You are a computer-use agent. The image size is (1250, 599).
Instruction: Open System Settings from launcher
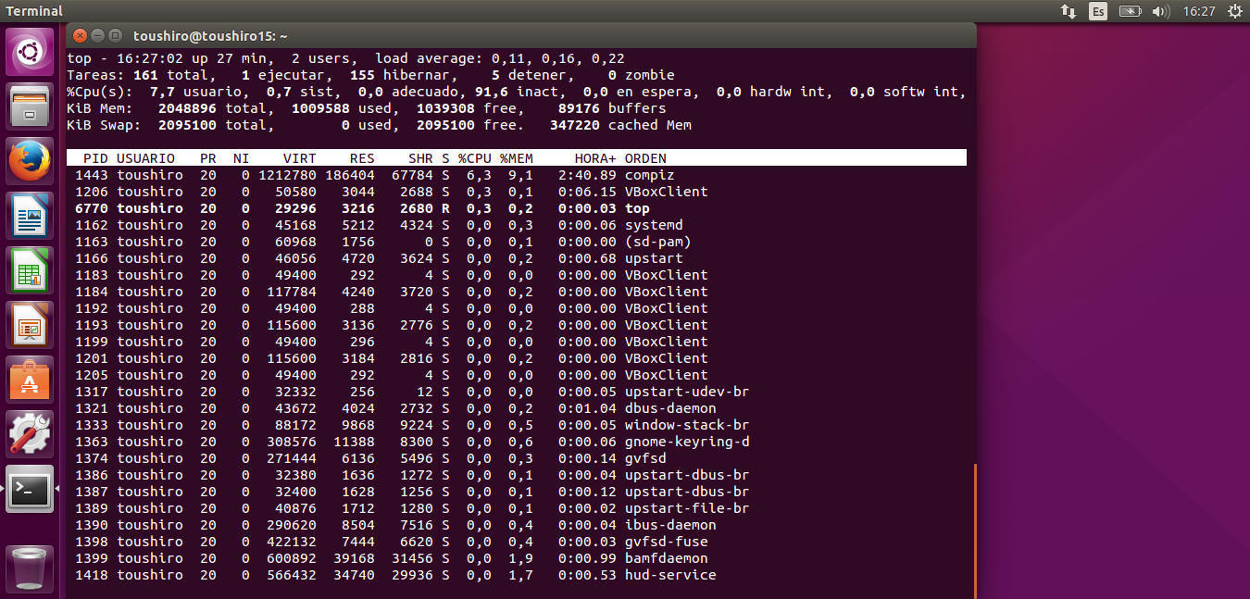(31, 434)
